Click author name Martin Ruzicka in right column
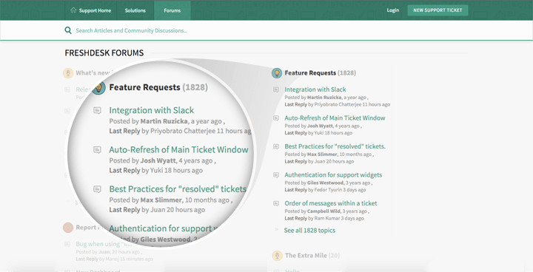 324,98
